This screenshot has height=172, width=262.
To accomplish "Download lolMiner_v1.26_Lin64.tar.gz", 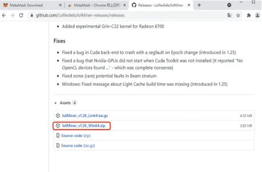I will [x=85, y=116].
